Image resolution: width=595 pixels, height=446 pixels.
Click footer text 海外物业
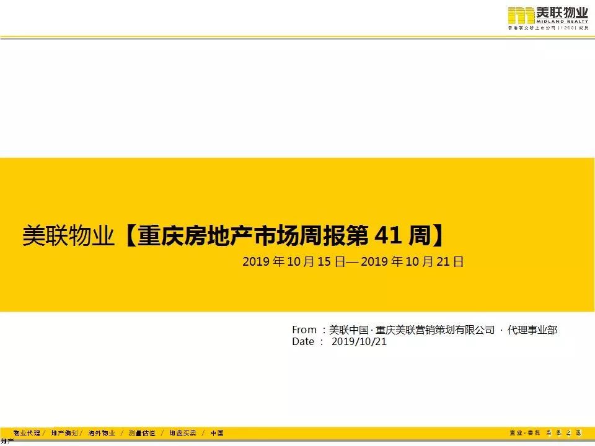pos(102,433)
